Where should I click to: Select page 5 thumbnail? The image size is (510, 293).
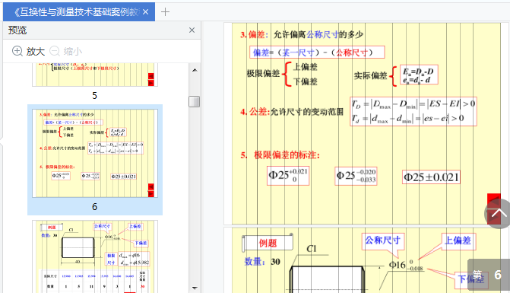point(95,75)
